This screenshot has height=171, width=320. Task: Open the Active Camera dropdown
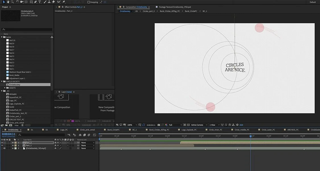pyautogui.click(x=199, y=125)
